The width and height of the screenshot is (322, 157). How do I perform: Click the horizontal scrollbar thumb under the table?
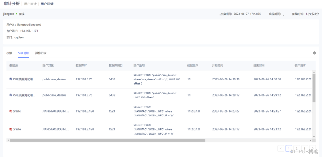point(105,140)
